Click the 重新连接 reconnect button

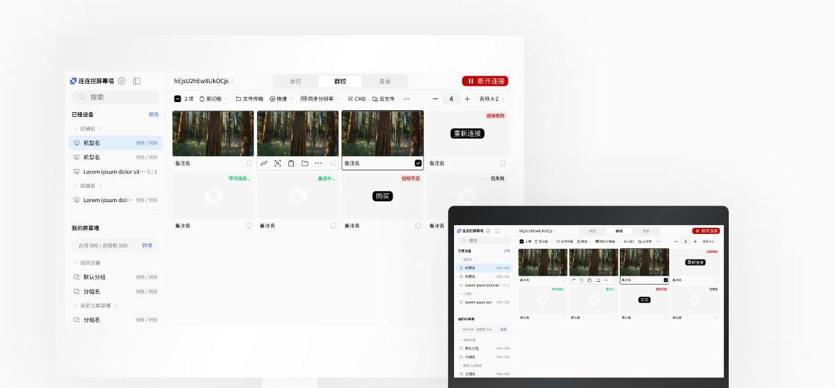[x=467, y=134]
